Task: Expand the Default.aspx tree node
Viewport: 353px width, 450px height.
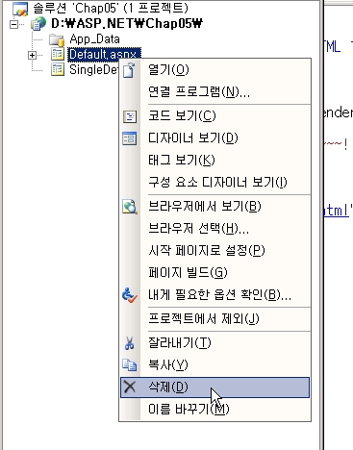Action: [x=32, y=55]
